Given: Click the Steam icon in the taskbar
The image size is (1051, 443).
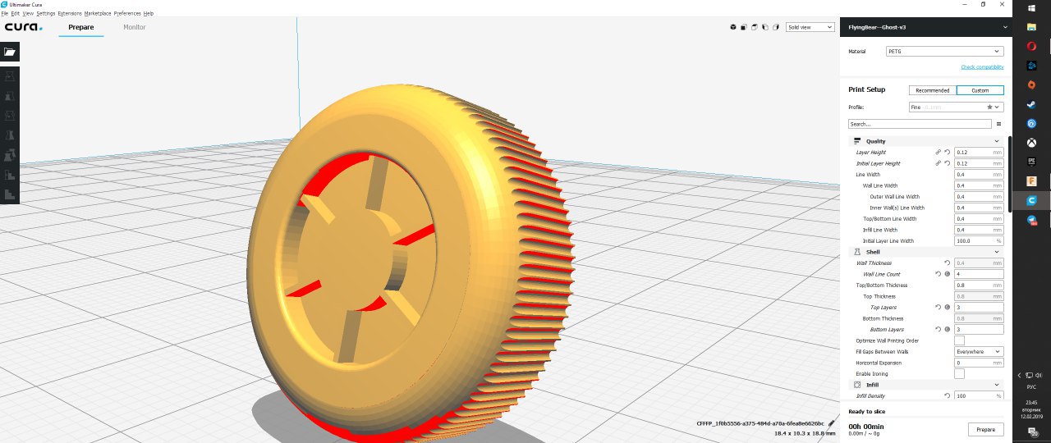Looking at the screenshot, I should point(1031,104).
